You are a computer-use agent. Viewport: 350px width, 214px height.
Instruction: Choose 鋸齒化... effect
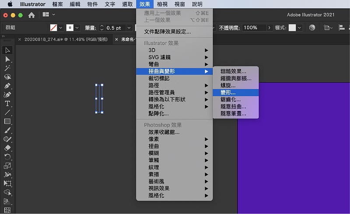point(236,100)
